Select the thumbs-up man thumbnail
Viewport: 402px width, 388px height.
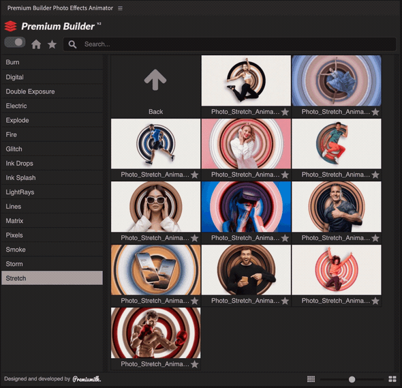click(337, 207)
